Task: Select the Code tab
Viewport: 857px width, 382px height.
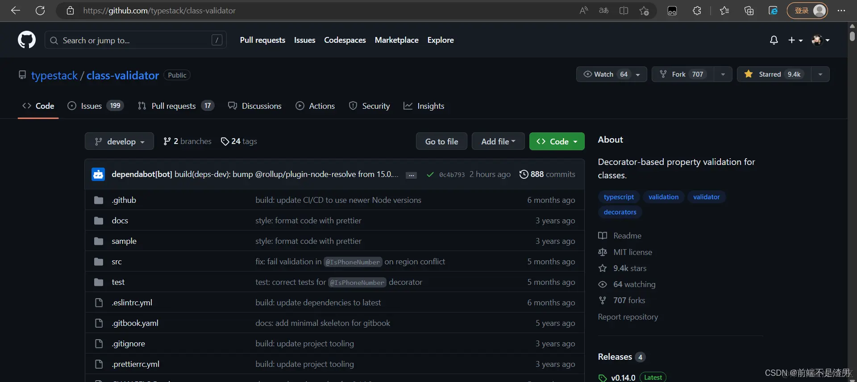Action: tap(38, 106)
